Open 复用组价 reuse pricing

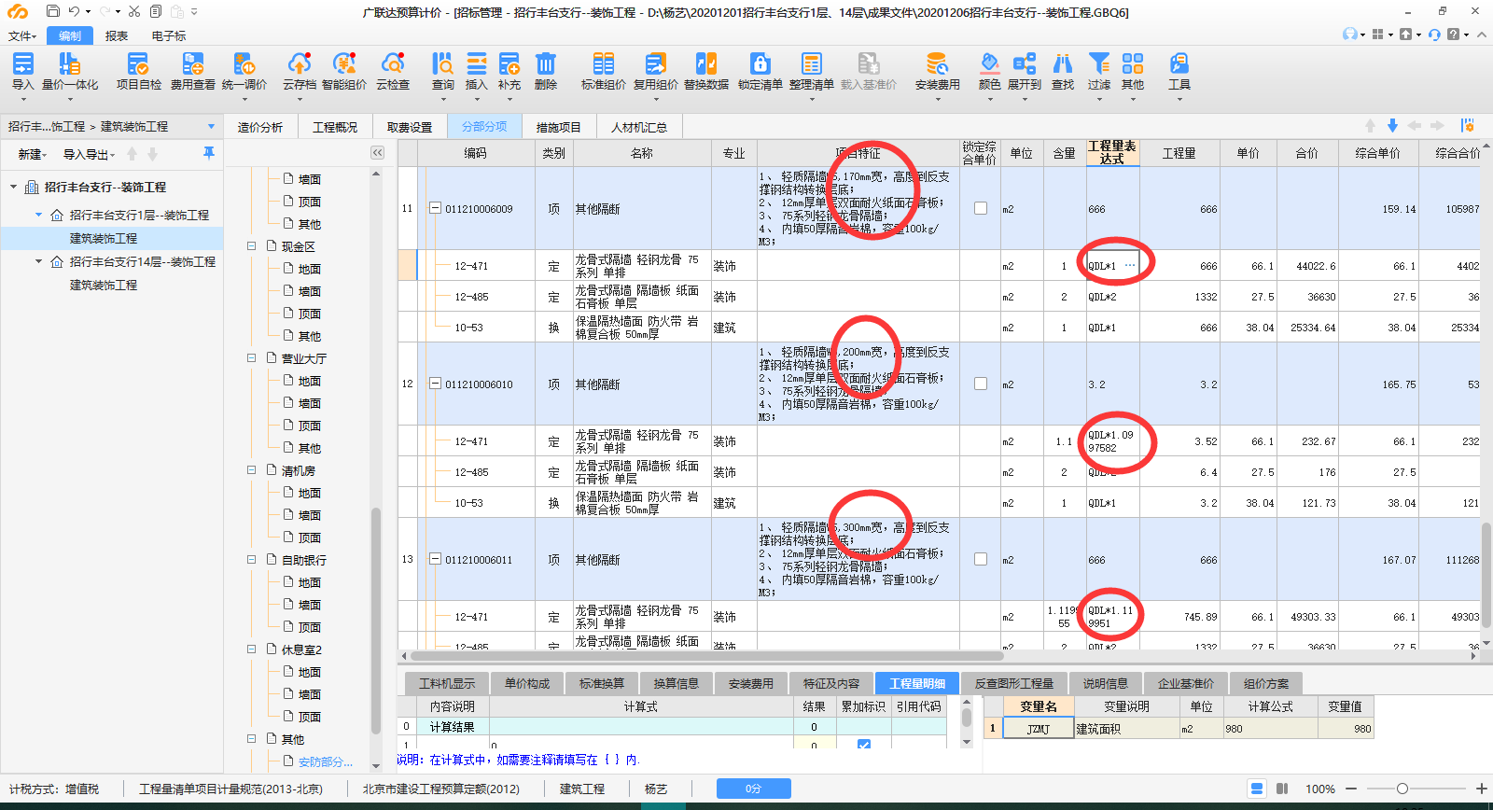pos(655,72)
